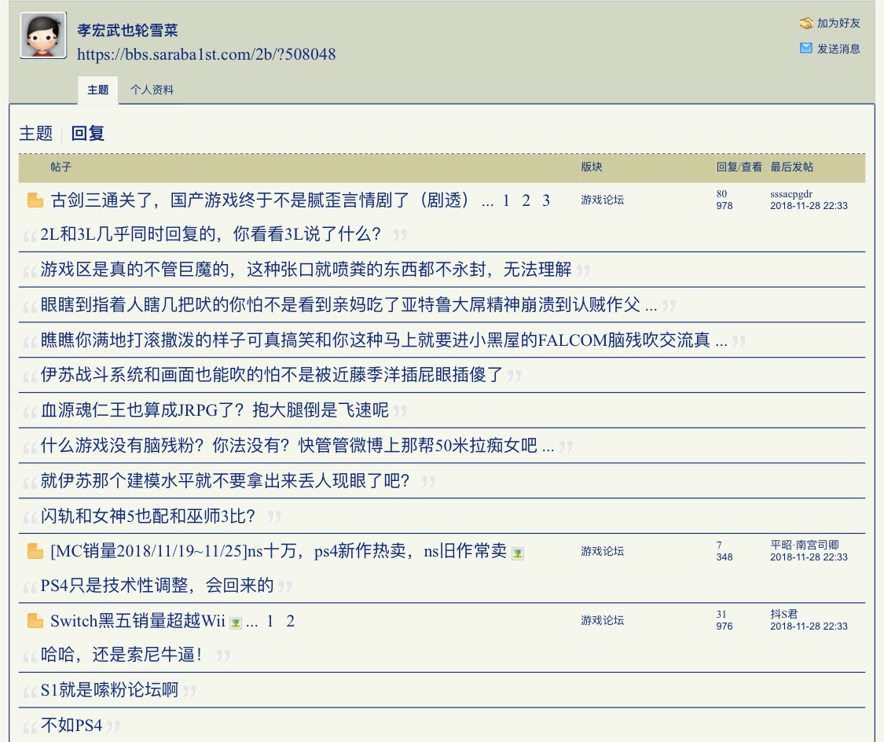Open 游戏论坛 board link in Switch黑五 row

click(602, 620)
